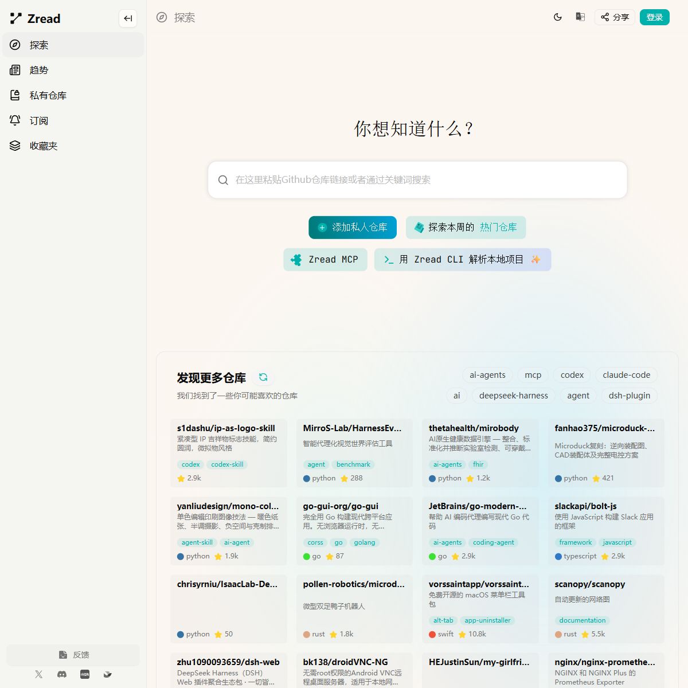
Task: Click codex-skill tag on s1dashu card
Action: [x=227, y=464]
